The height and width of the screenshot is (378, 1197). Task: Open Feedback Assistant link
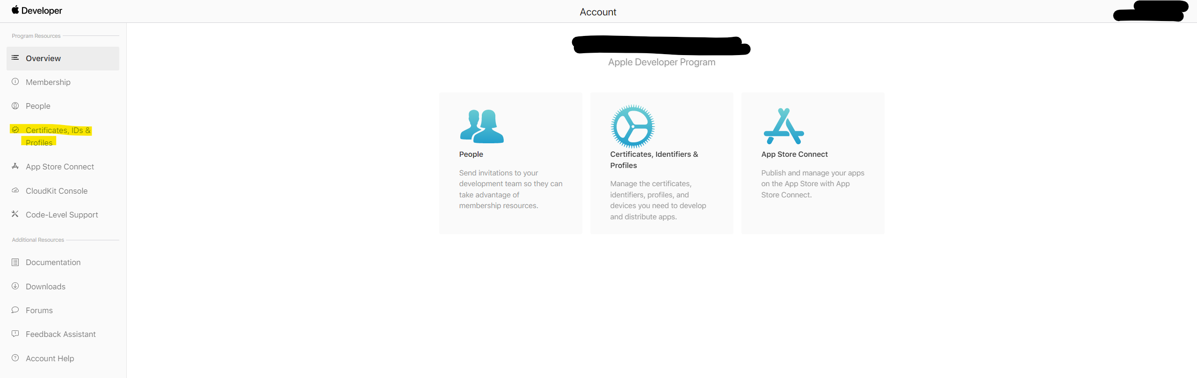(x=61, y=334)
